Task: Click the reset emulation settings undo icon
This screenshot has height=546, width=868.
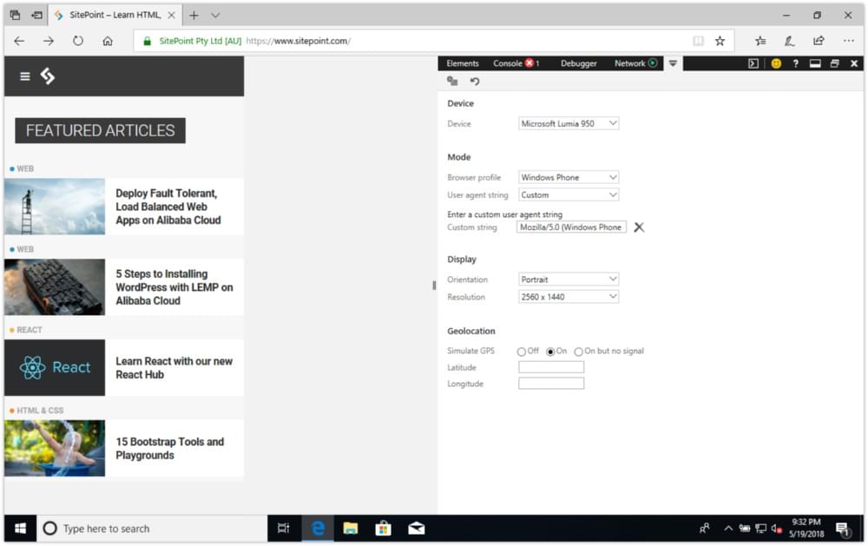Action: click(475, 82)
